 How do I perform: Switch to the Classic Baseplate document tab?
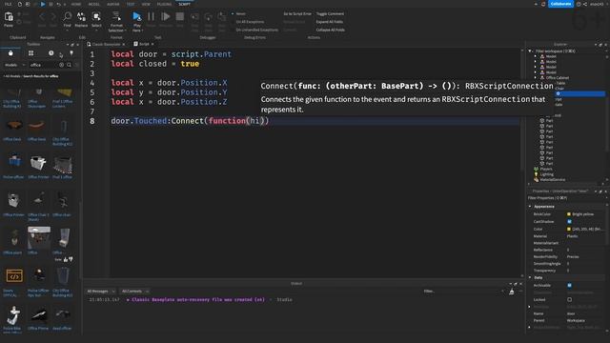pyautogui.click(x=106, y=44)
